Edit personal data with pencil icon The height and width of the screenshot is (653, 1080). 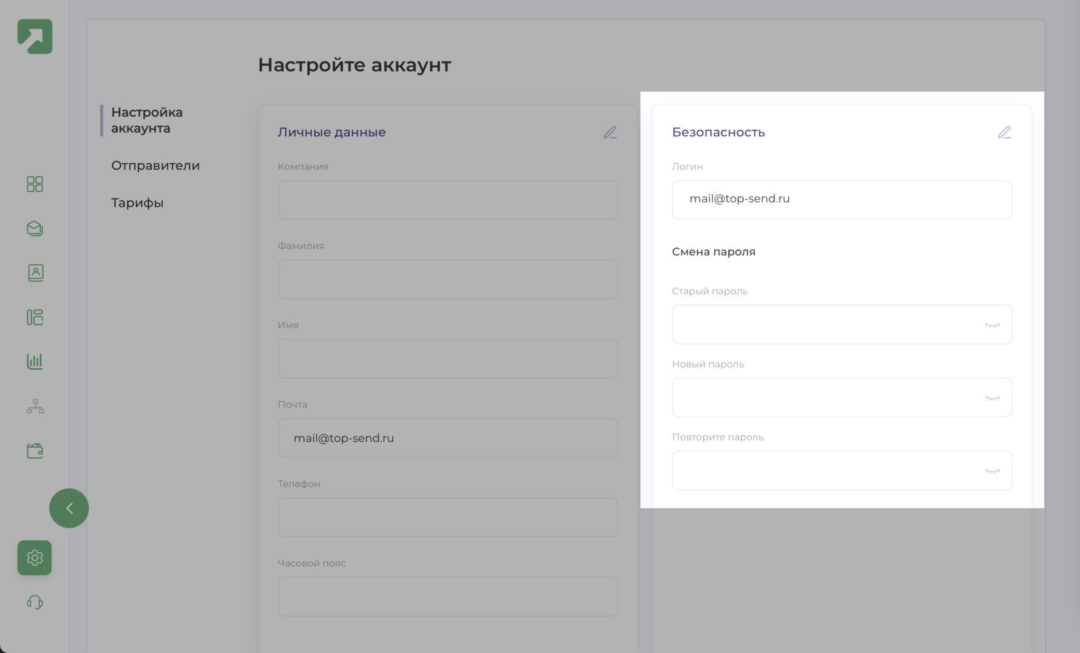610,132
